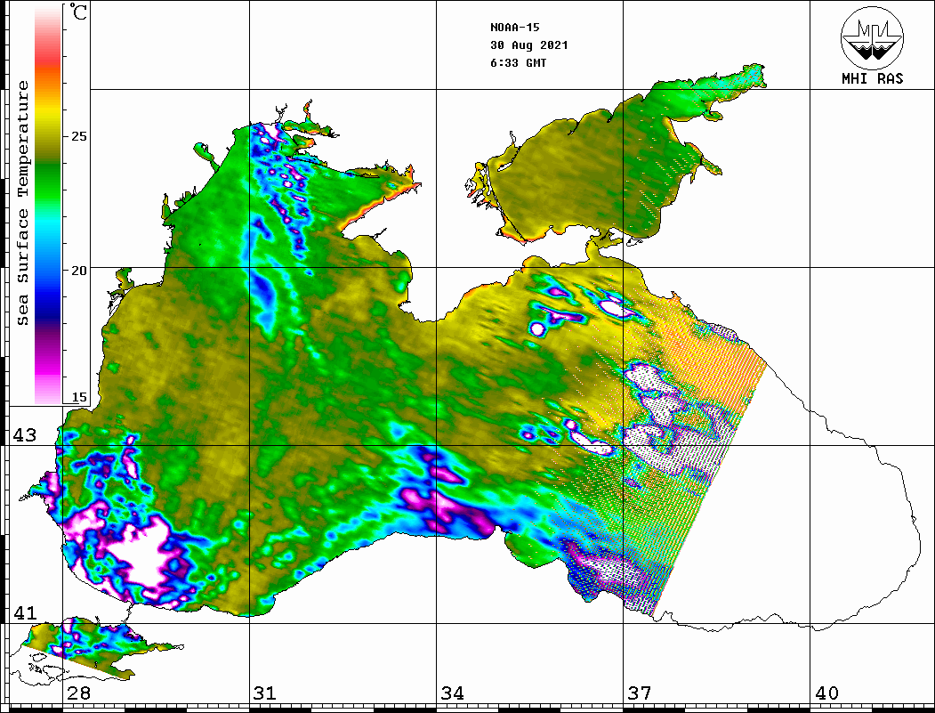Click the "MHI RAS" label text
Screen dimensions: 935x713
(x=873, y=78)
